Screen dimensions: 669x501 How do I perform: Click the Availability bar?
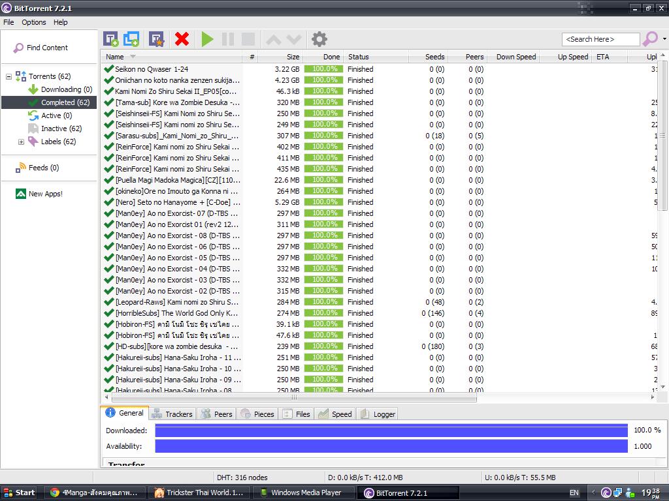coord(391,446)
